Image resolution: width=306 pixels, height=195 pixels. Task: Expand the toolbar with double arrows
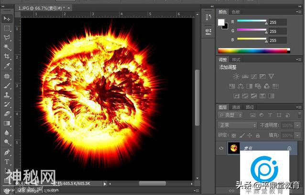3,6
